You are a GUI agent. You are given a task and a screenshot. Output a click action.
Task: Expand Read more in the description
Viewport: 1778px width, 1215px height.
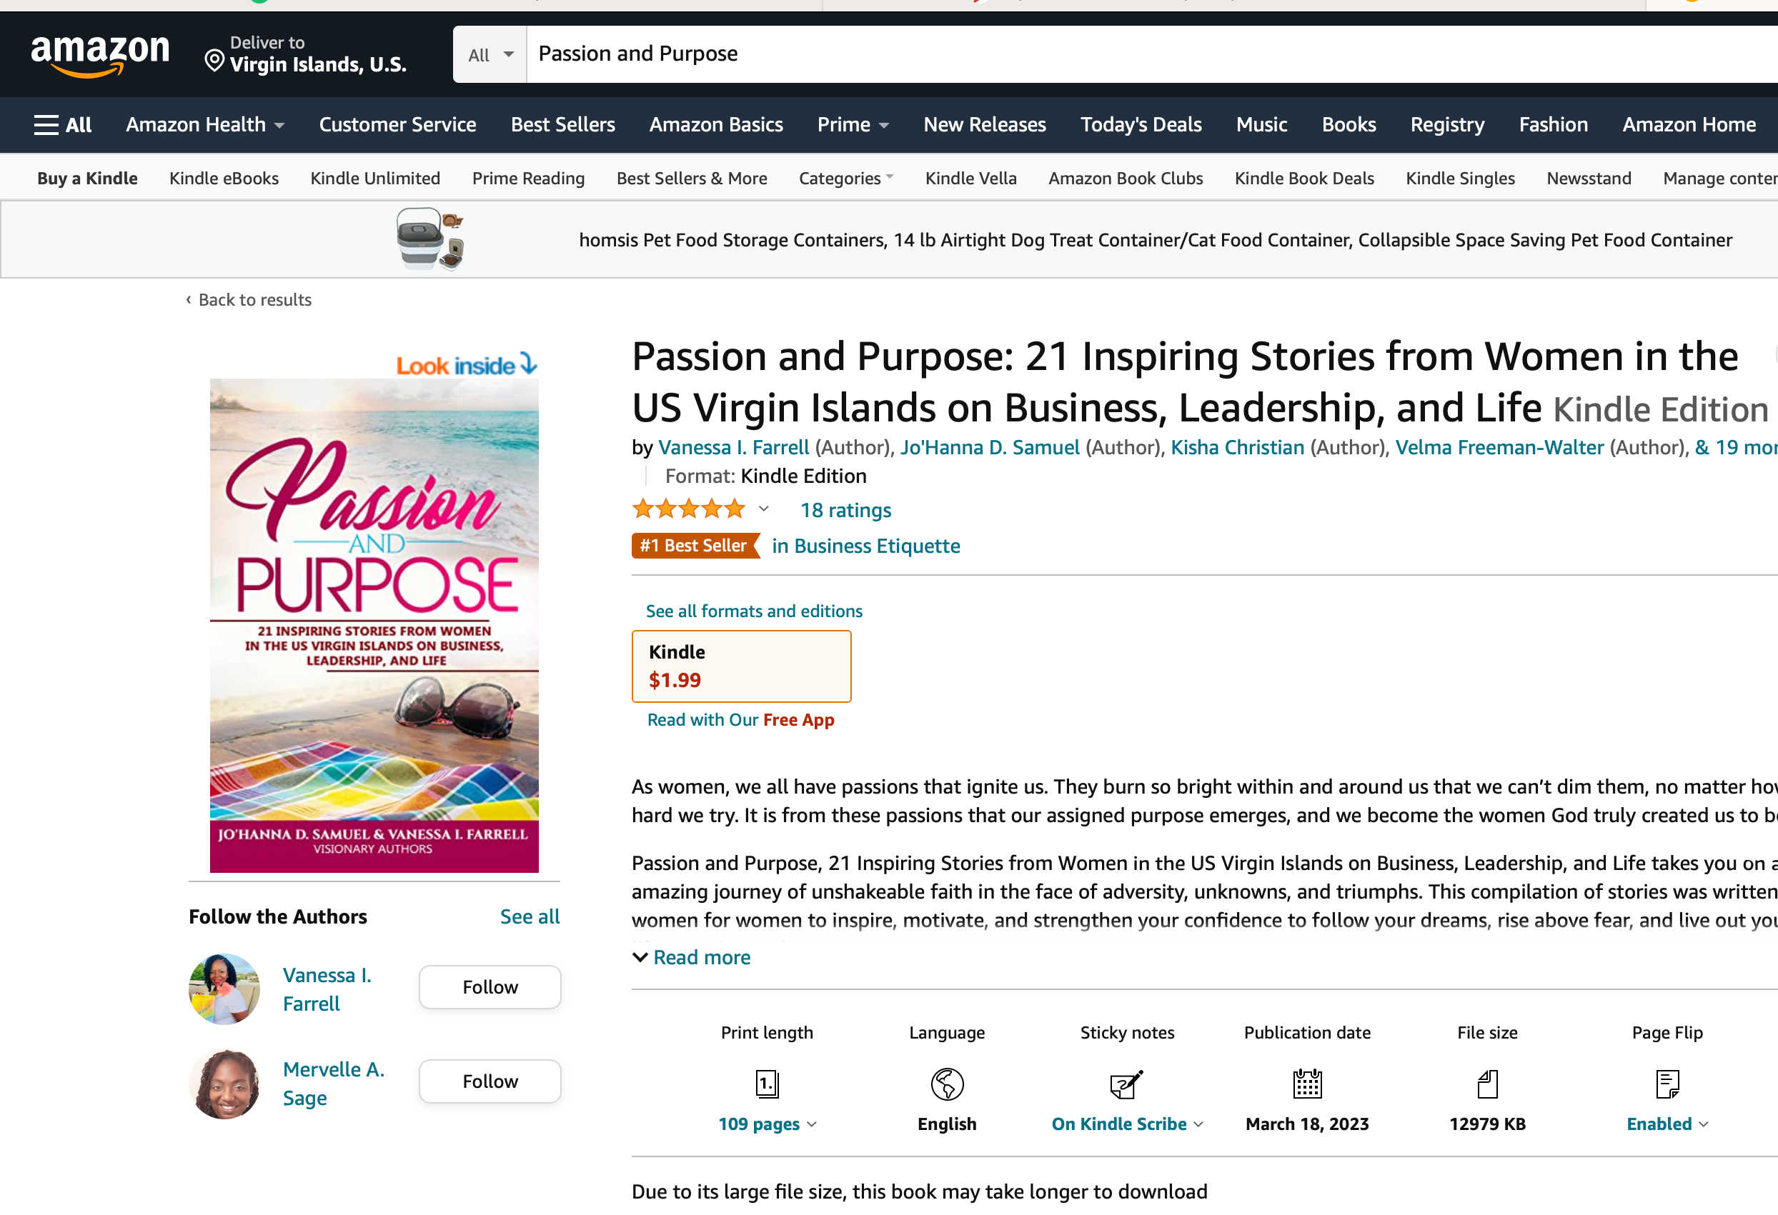(692, 957)
